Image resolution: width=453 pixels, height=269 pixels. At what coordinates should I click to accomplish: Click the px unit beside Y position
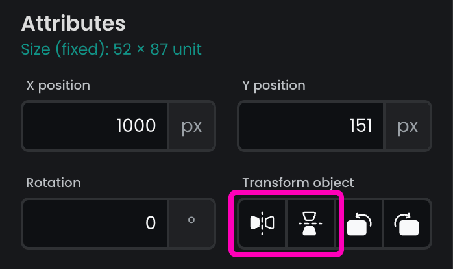pos(408,125)
